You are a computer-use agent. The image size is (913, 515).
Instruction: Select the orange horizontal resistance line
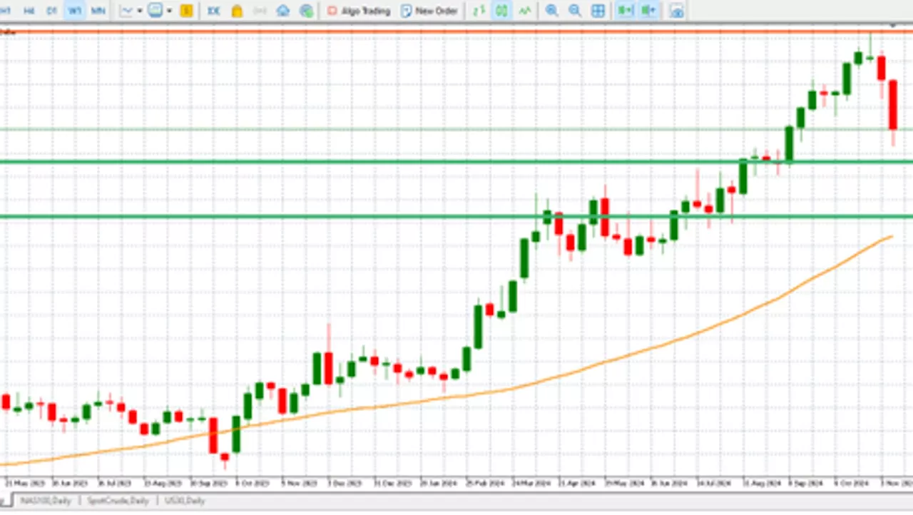coord(456,32)
